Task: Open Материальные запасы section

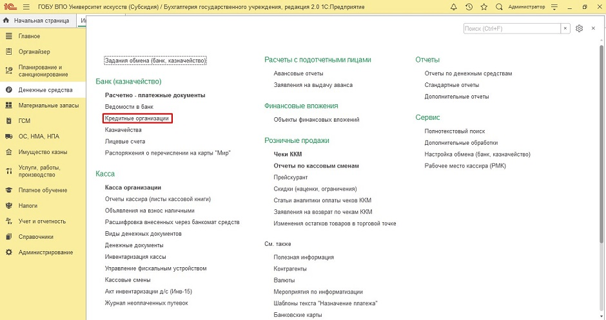Action: (48, 106)
